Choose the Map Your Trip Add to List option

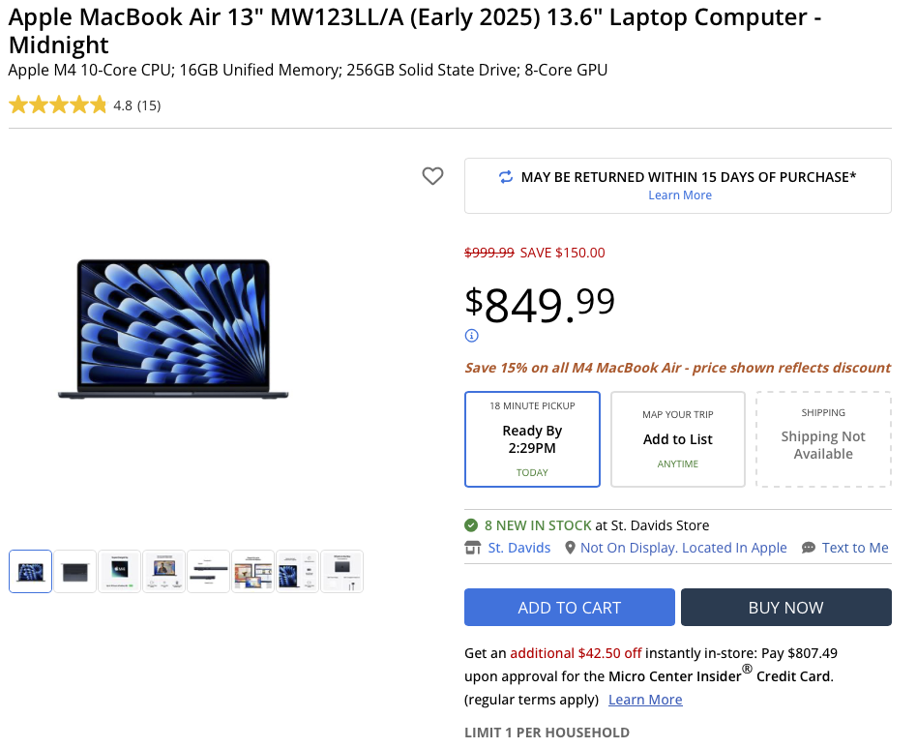click(x=678, y=439)
